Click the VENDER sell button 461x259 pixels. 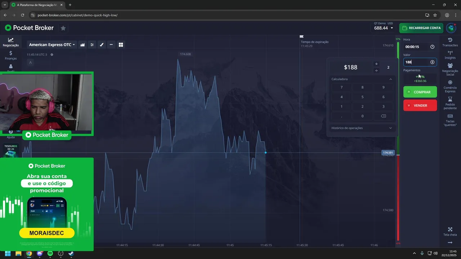click(420, 105)
